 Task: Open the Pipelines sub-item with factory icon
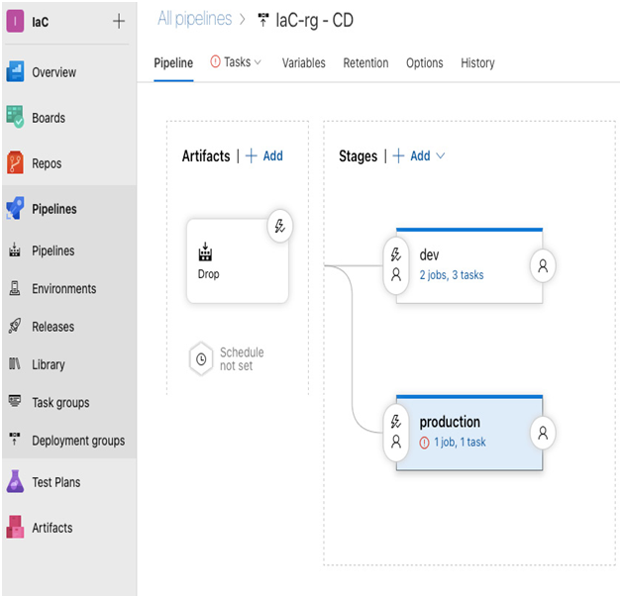click(53, 250)
